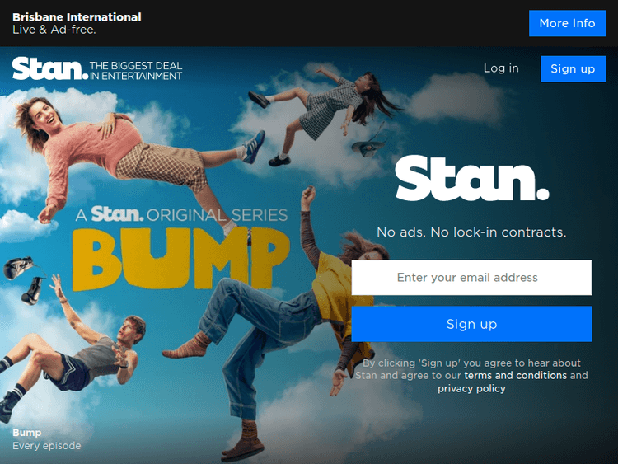Click the 'No ads. No lock-in contracts.' text
Image resolution: width=618 pixels, height=464 pixels.
click(x=471, y=232)
